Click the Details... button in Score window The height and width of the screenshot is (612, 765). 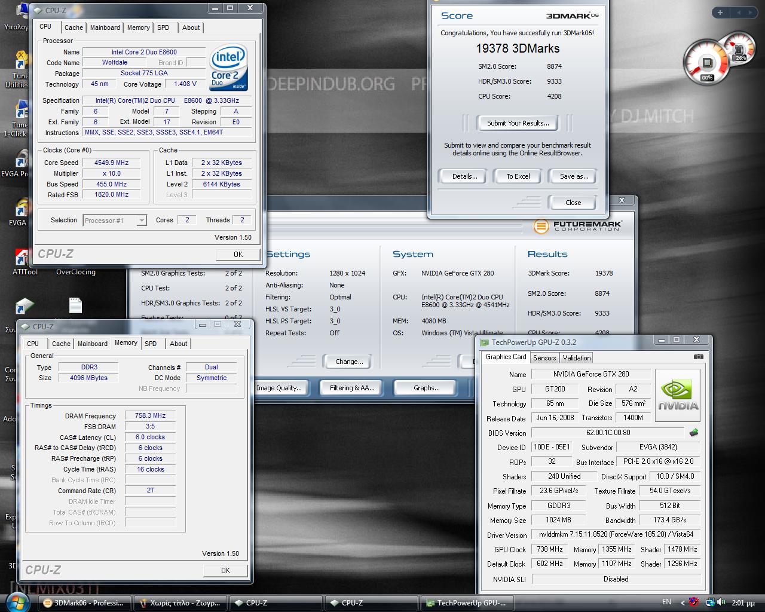(x=464, y=176)
